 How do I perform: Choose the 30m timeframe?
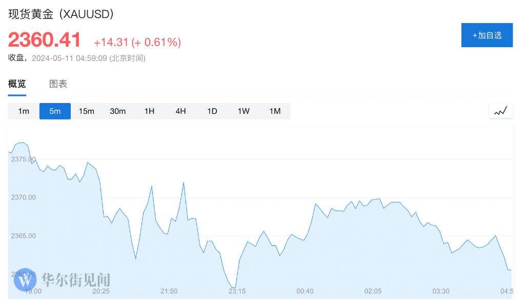point(117,111)
